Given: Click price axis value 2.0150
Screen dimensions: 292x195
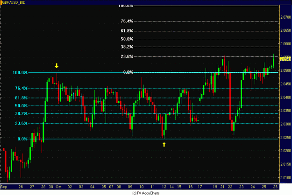Looking at the screenshot, I should tap(285, 164).
